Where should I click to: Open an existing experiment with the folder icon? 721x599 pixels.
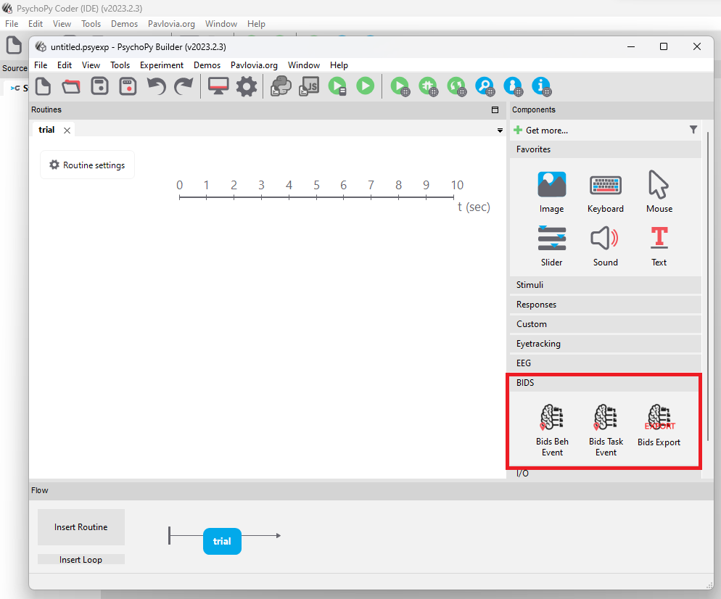(71, 86)
